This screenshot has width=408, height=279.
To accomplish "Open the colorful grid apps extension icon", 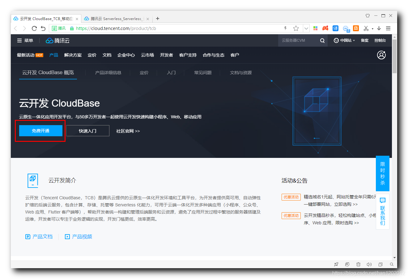I will click(315, 28).
